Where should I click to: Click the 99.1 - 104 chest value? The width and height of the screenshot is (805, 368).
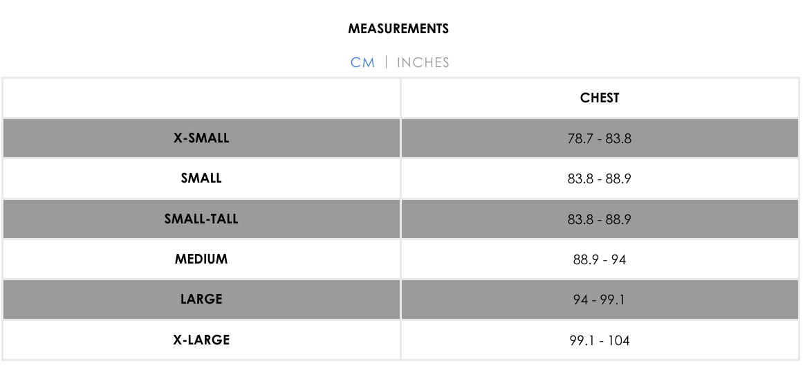pos(600,340)
